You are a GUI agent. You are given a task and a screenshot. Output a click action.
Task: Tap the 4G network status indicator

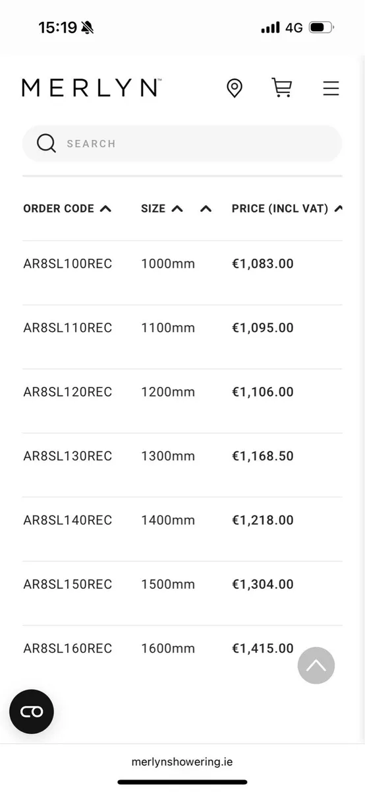coord(294,28)
